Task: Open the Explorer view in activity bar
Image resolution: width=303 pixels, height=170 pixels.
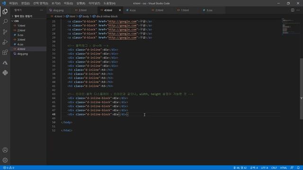Action: (5, 11)
